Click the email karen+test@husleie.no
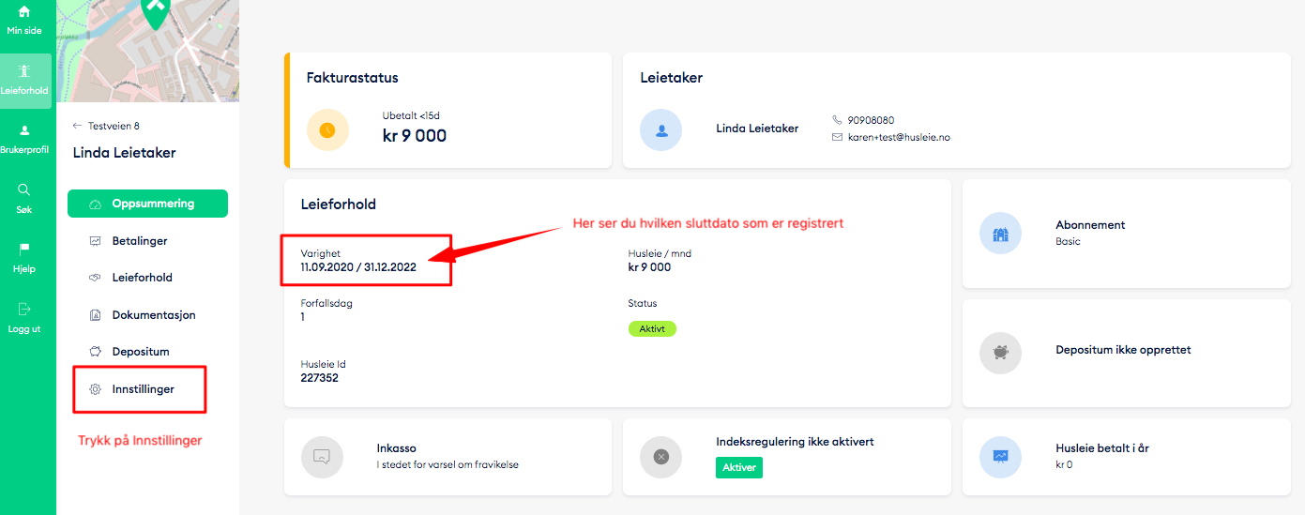The width and height of the screenshot is (1305, 515). tap(899, 137)
